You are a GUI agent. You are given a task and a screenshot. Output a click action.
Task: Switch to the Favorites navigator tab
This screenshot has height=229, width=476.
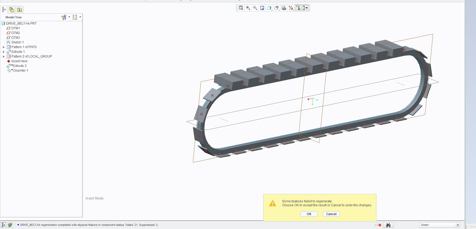19,10
